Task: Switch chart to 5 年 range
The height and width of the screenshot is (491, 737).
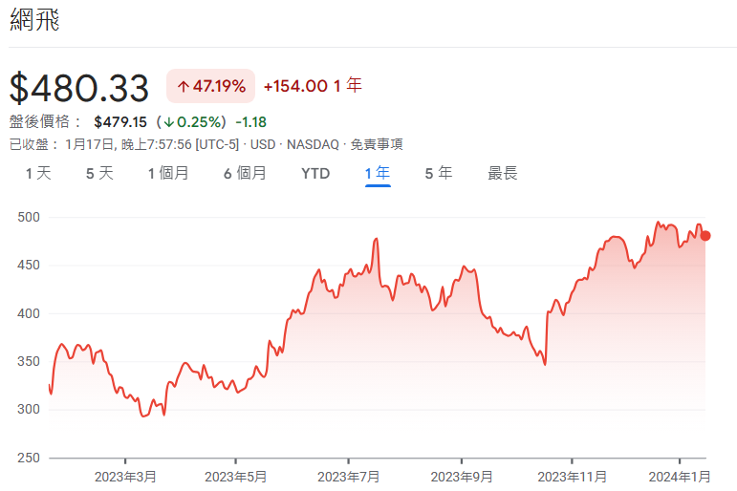Action: coord(439,173)
